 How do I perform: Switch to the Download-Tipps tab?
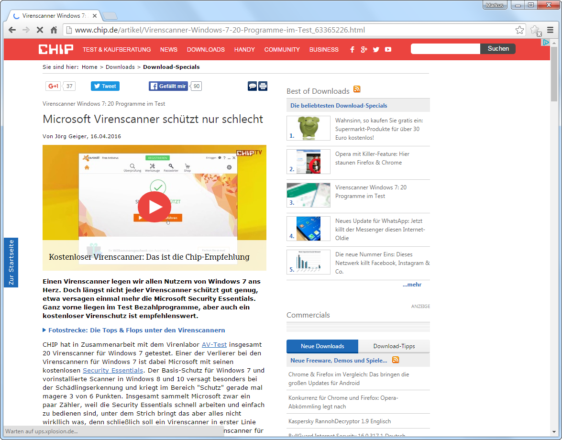pos(394,346)
